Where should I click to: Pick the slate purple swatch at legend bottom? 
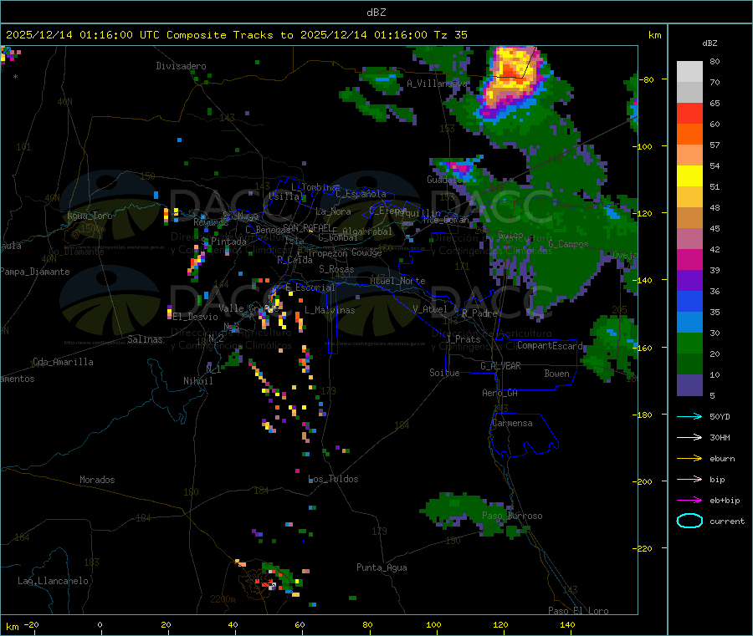[689, 385]
